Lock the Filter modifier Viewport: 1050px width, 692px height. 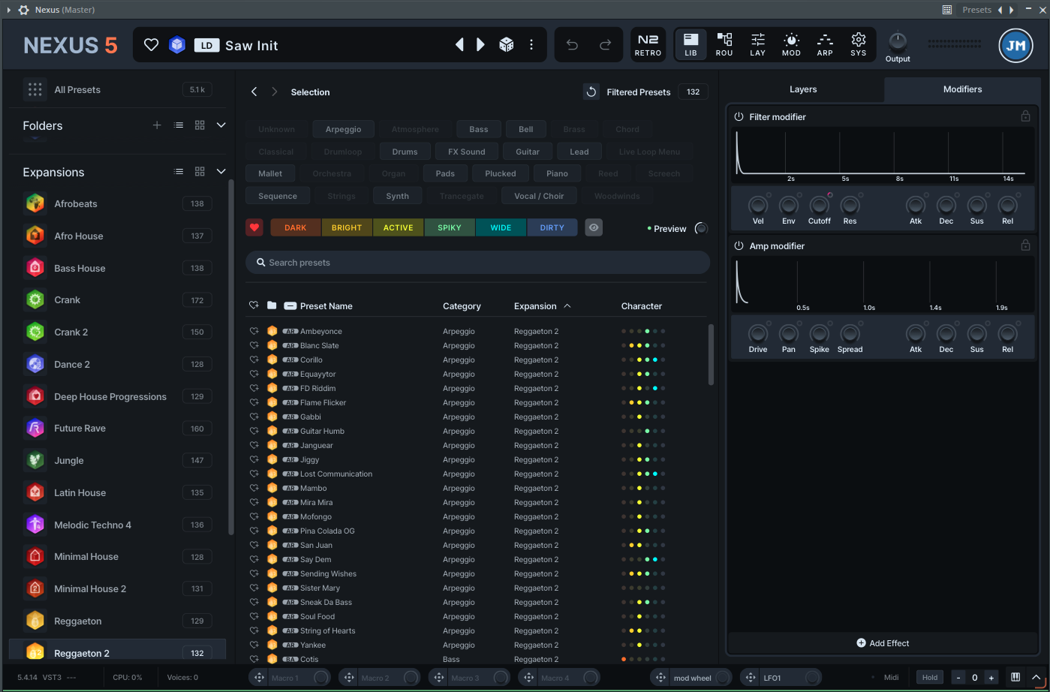click(1025, 116)
